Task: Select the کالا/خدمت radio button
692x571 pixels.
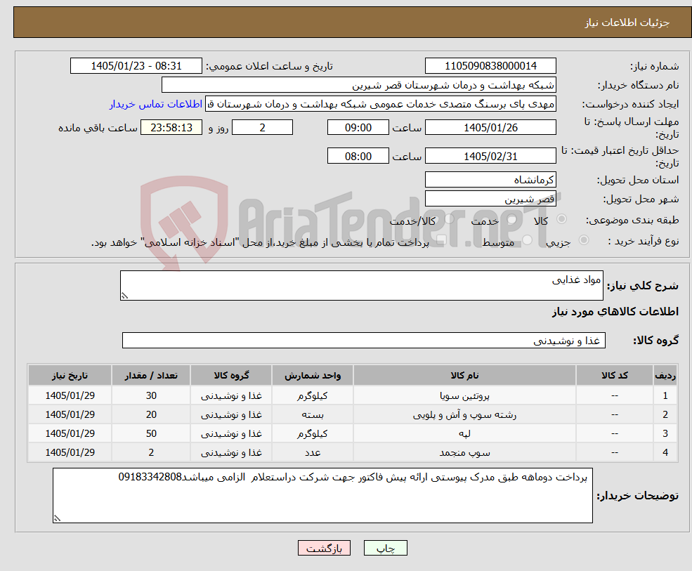Action: 449,219
